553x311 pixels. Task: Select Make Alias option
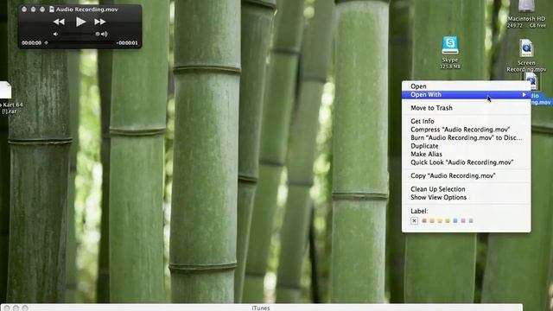tap(467, 154)
